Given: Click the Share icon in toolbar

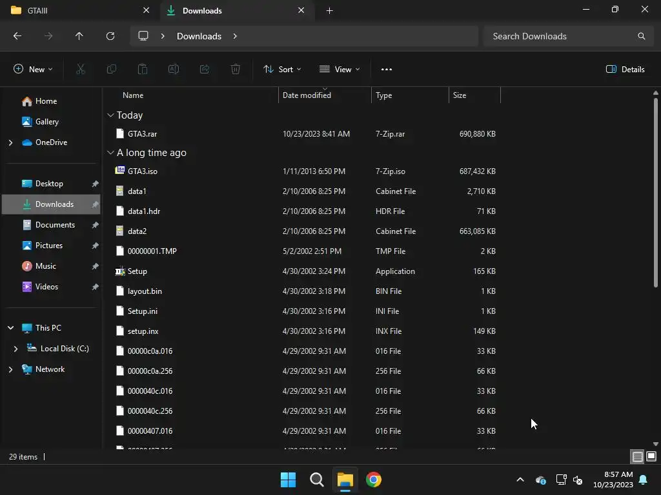Looking at the screenshot, I should coord(205,69).
